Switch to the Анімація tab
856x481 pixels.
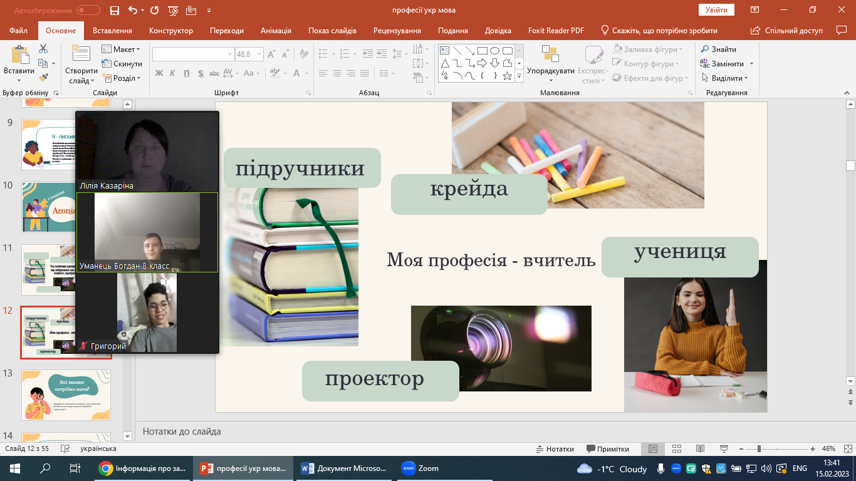[276, 31]
